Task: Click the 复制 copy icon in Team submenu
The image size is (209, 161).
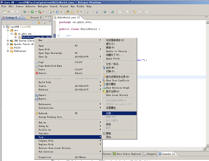Action: click(104, 133)
